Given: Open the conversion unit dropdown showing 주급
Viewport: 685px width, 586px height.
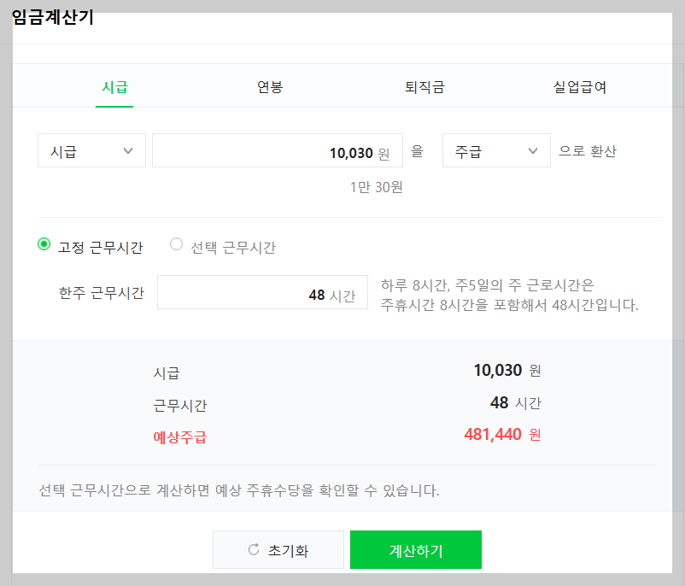Looking at the screenshot, I should coord(496,150).
